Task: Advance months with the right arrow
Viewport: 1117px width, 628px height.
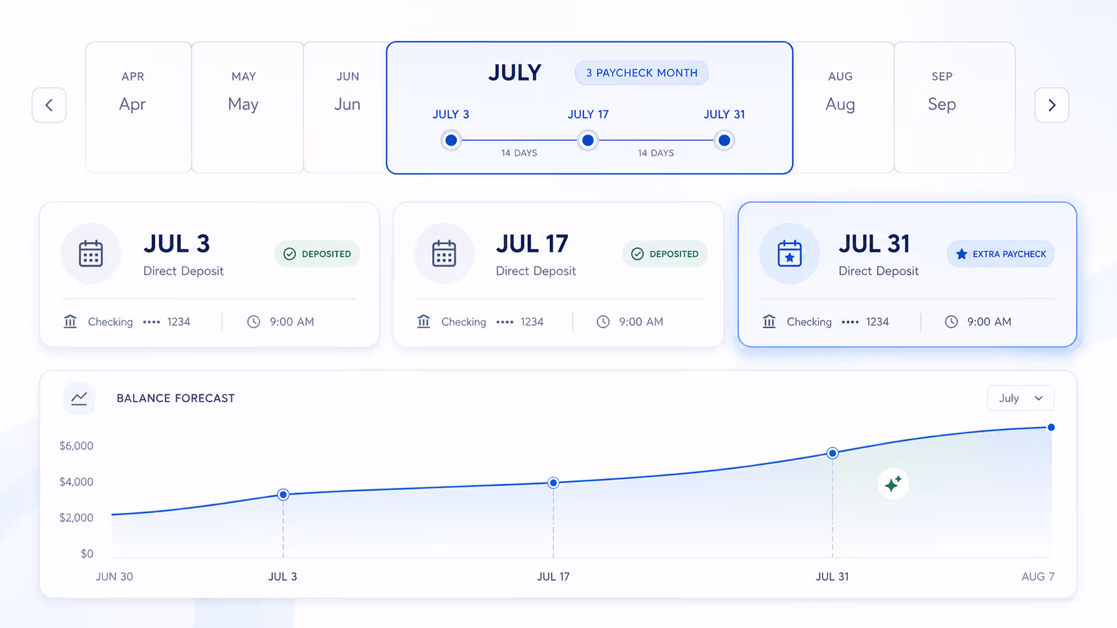Action: [x=1052, y=105]
